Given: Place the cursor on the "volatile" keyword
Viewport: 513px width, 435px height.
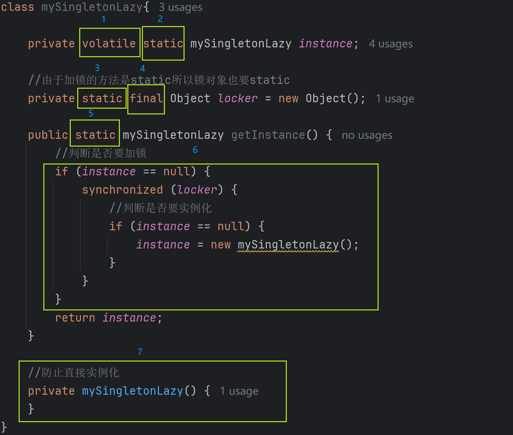Looking at the screenshot, I should [x=109, y=43].
